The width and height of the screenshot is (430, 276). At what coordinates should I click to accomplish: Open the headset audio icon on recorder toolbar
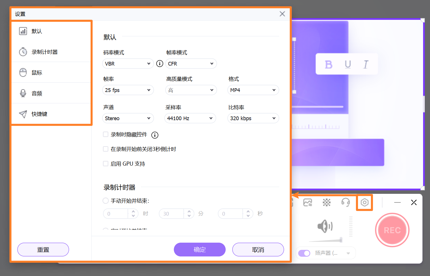coord(346,202)
